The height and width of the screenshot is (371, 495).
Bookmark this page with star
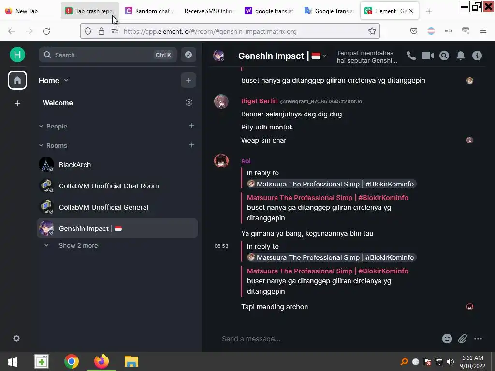pyautogui.click(x=372, y=31)
